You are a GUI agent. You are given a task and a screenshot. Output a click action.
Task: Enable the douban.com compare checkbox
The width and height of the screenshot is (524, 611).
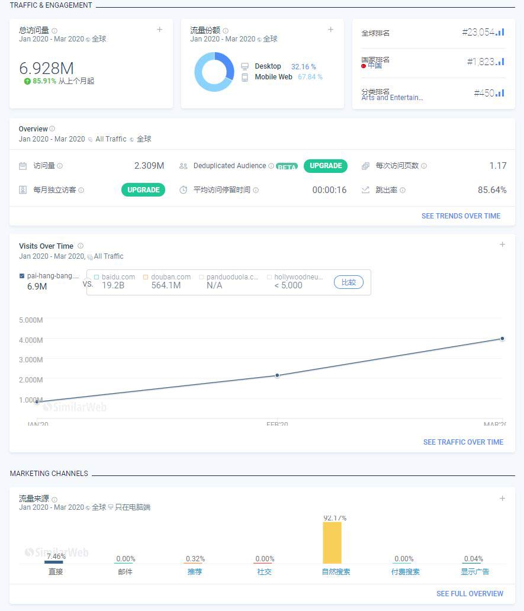(x=147, y=276)
